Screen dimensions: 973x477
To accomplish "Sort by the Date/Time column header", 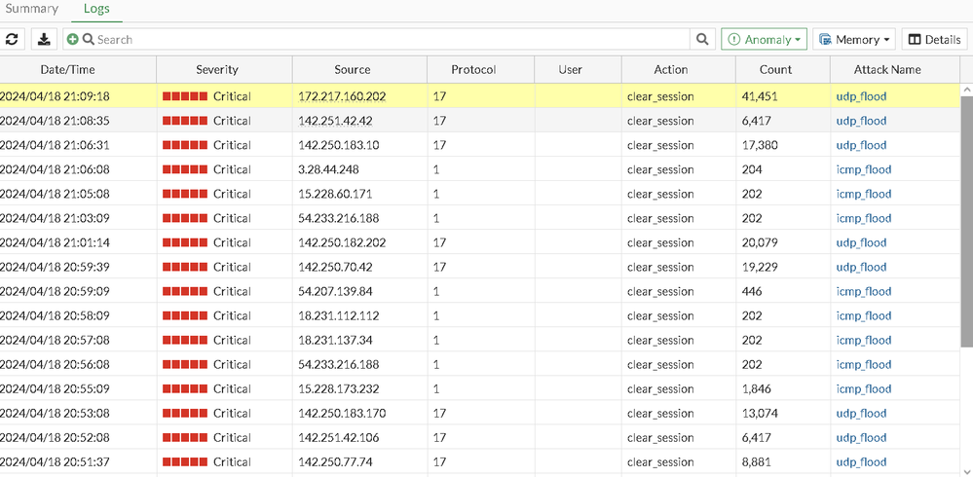I will tap(67, 70).
